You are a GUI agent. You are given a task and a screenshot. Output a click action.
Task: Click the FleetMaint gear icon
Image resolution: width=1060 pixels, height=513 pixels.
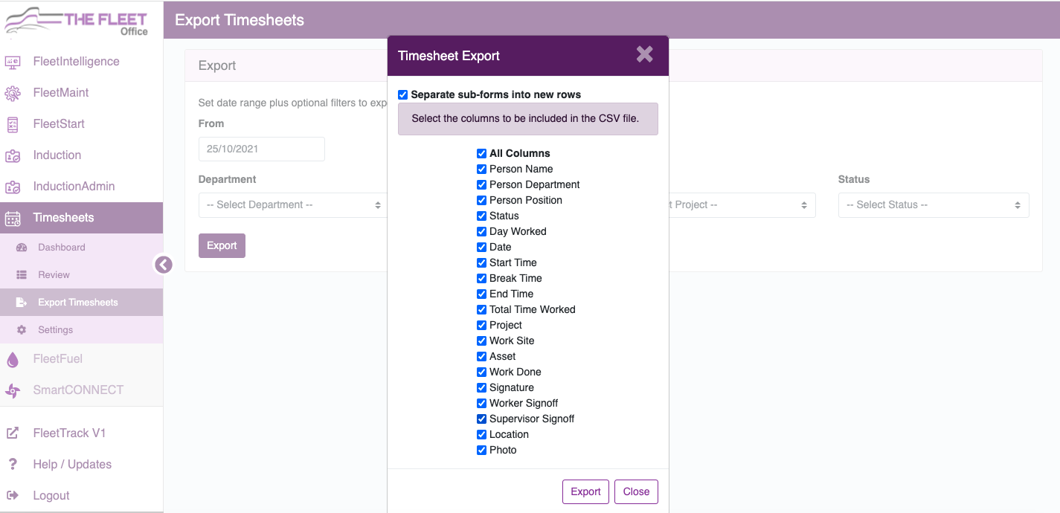click(13, 94)
